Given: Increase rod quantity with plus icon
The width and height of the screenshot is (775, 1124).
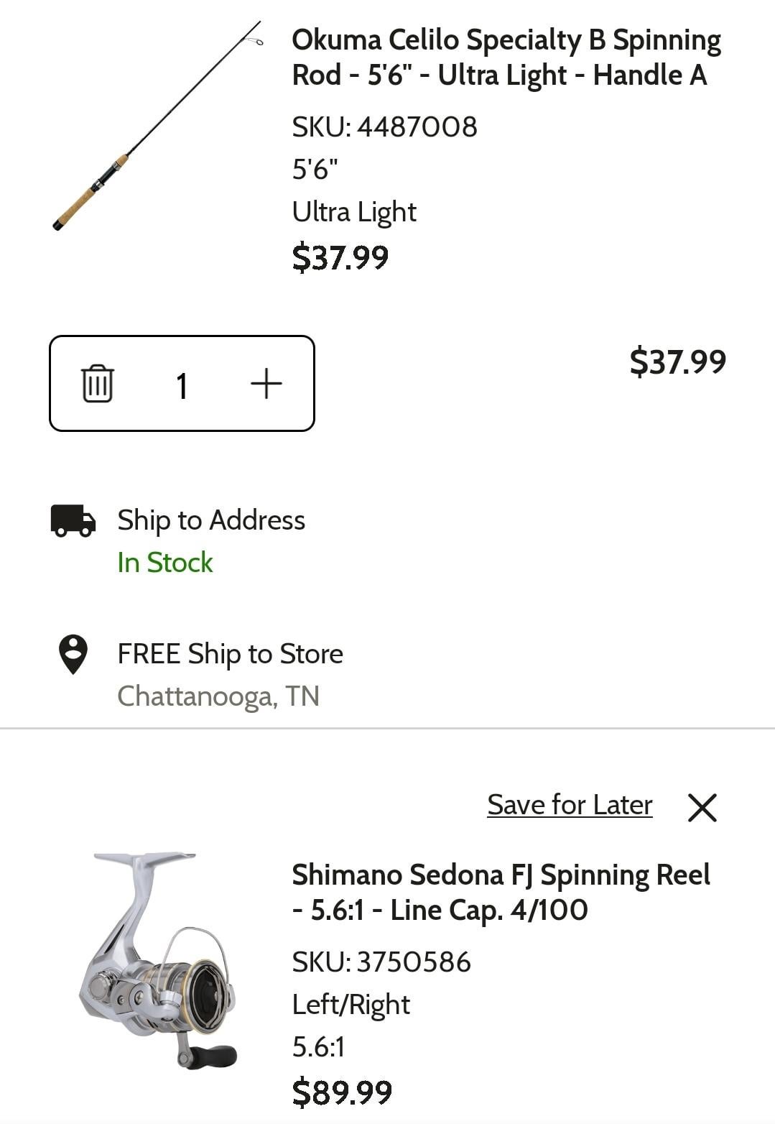Looking at the screenshot, I should click(x=266, y=384).
